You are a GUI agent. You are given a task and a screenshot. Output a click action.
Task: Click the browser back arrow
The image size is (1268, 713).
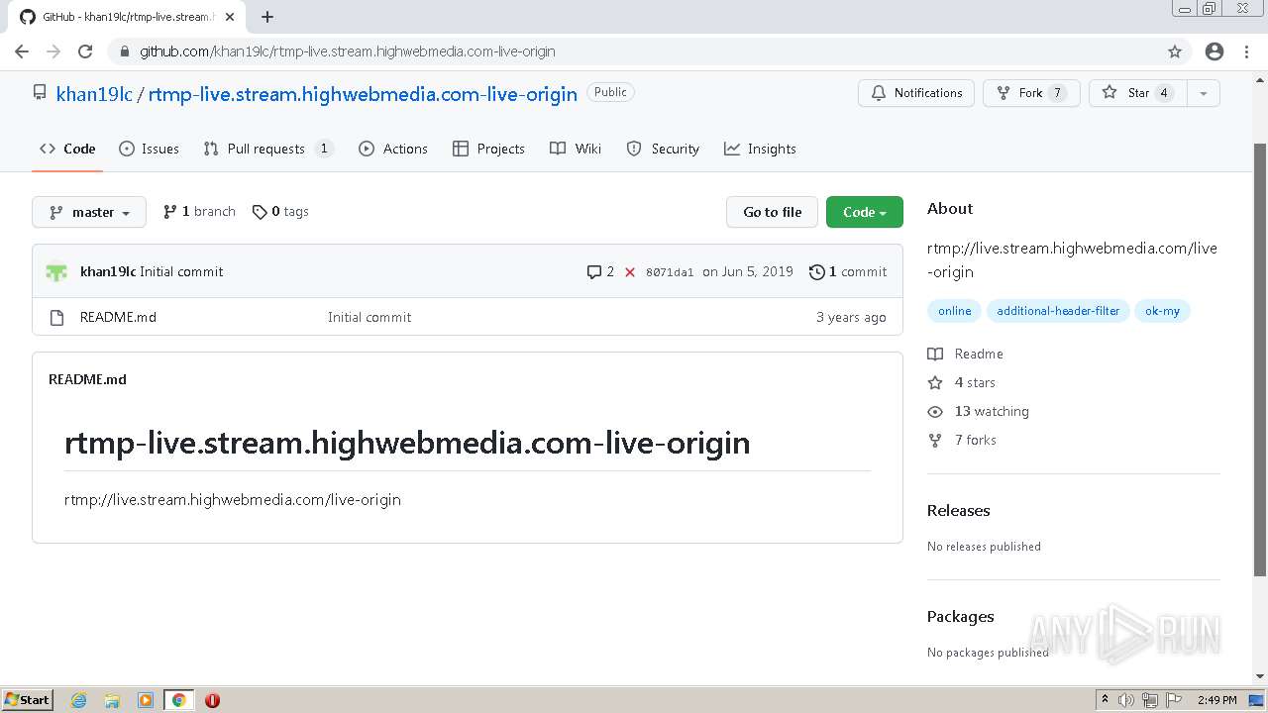tap(22, 51)
